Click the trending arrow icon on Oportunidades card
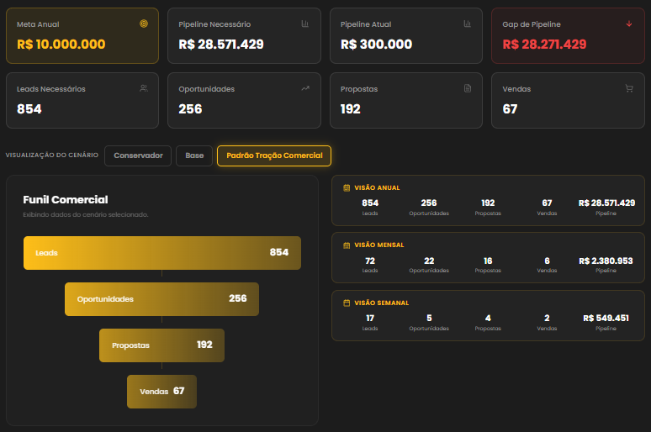The height and width of the screenshot is (432, 651). 305,88
